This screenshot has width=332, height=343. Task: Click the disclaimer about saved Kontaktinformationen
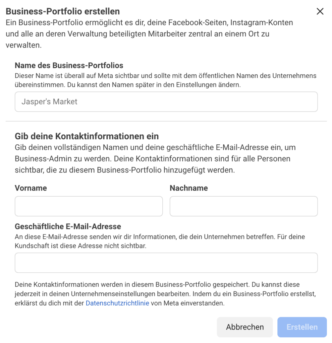pos(165,294)
